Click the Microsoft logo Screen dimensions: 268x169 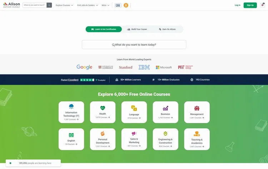(x=164, y=67)
